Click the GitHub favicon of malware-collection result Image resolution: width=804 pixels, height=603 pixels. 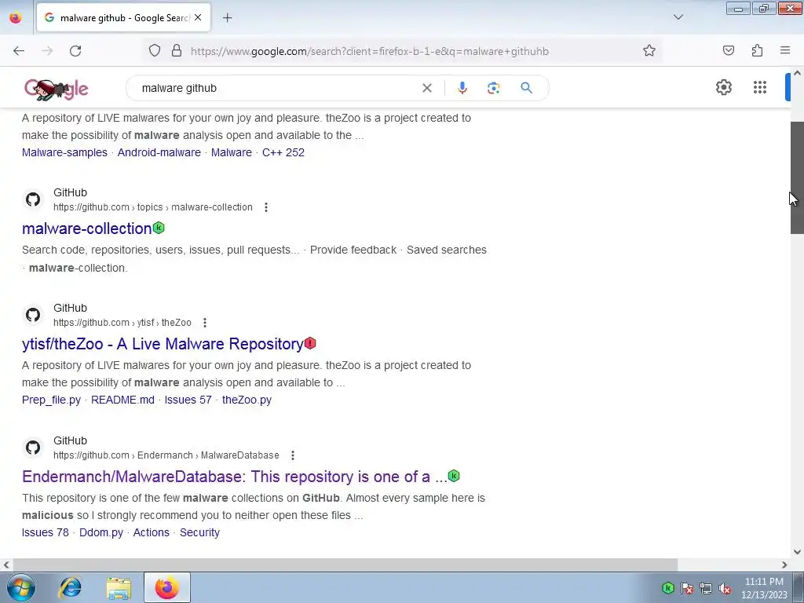coord(33,199)
